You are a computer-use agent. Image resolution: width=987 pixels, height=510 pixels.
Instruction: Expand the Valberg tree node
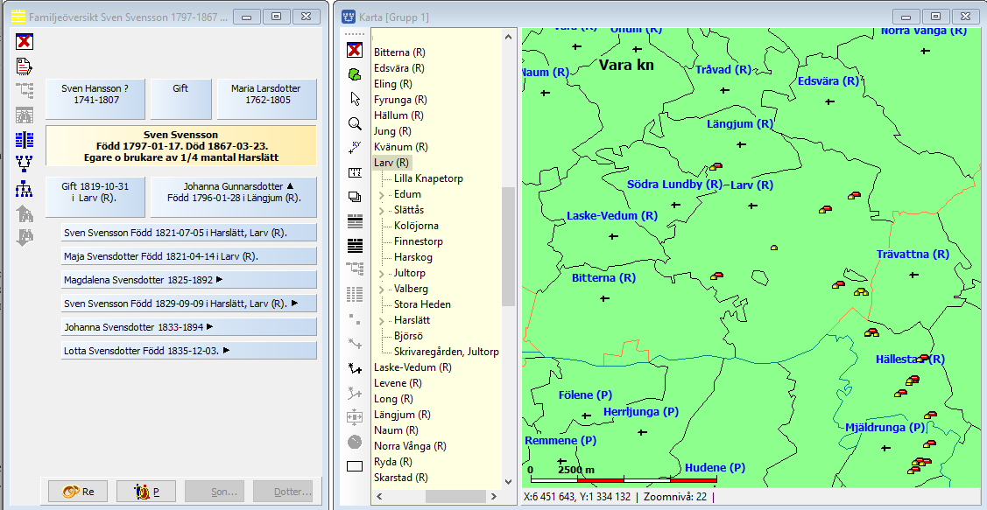(382, 290)
